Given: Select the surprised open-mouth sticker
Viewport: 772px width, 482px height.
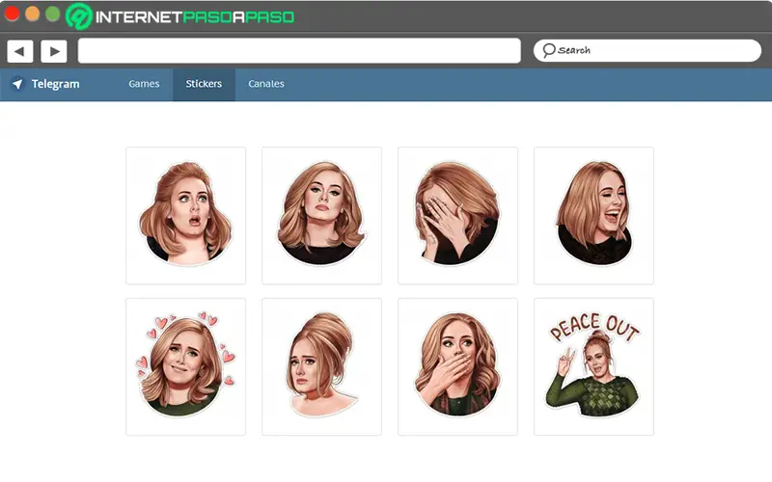Looking at the screenshot, I should [185, 215].
